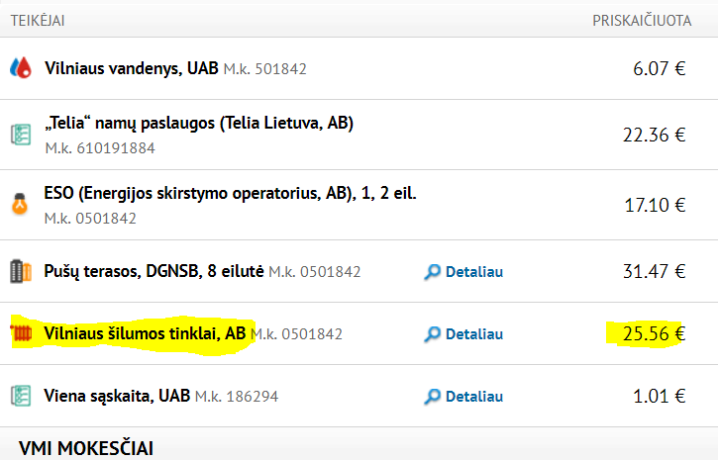Screen dimensions: 718x460
Task: Select the ESO Energijos skirstymo operatorius name
Action: [x=231, y=193]
